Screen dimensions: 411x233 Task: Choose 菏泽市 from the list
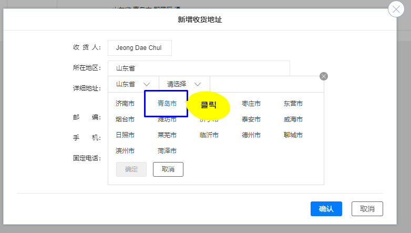coord(167,151)
